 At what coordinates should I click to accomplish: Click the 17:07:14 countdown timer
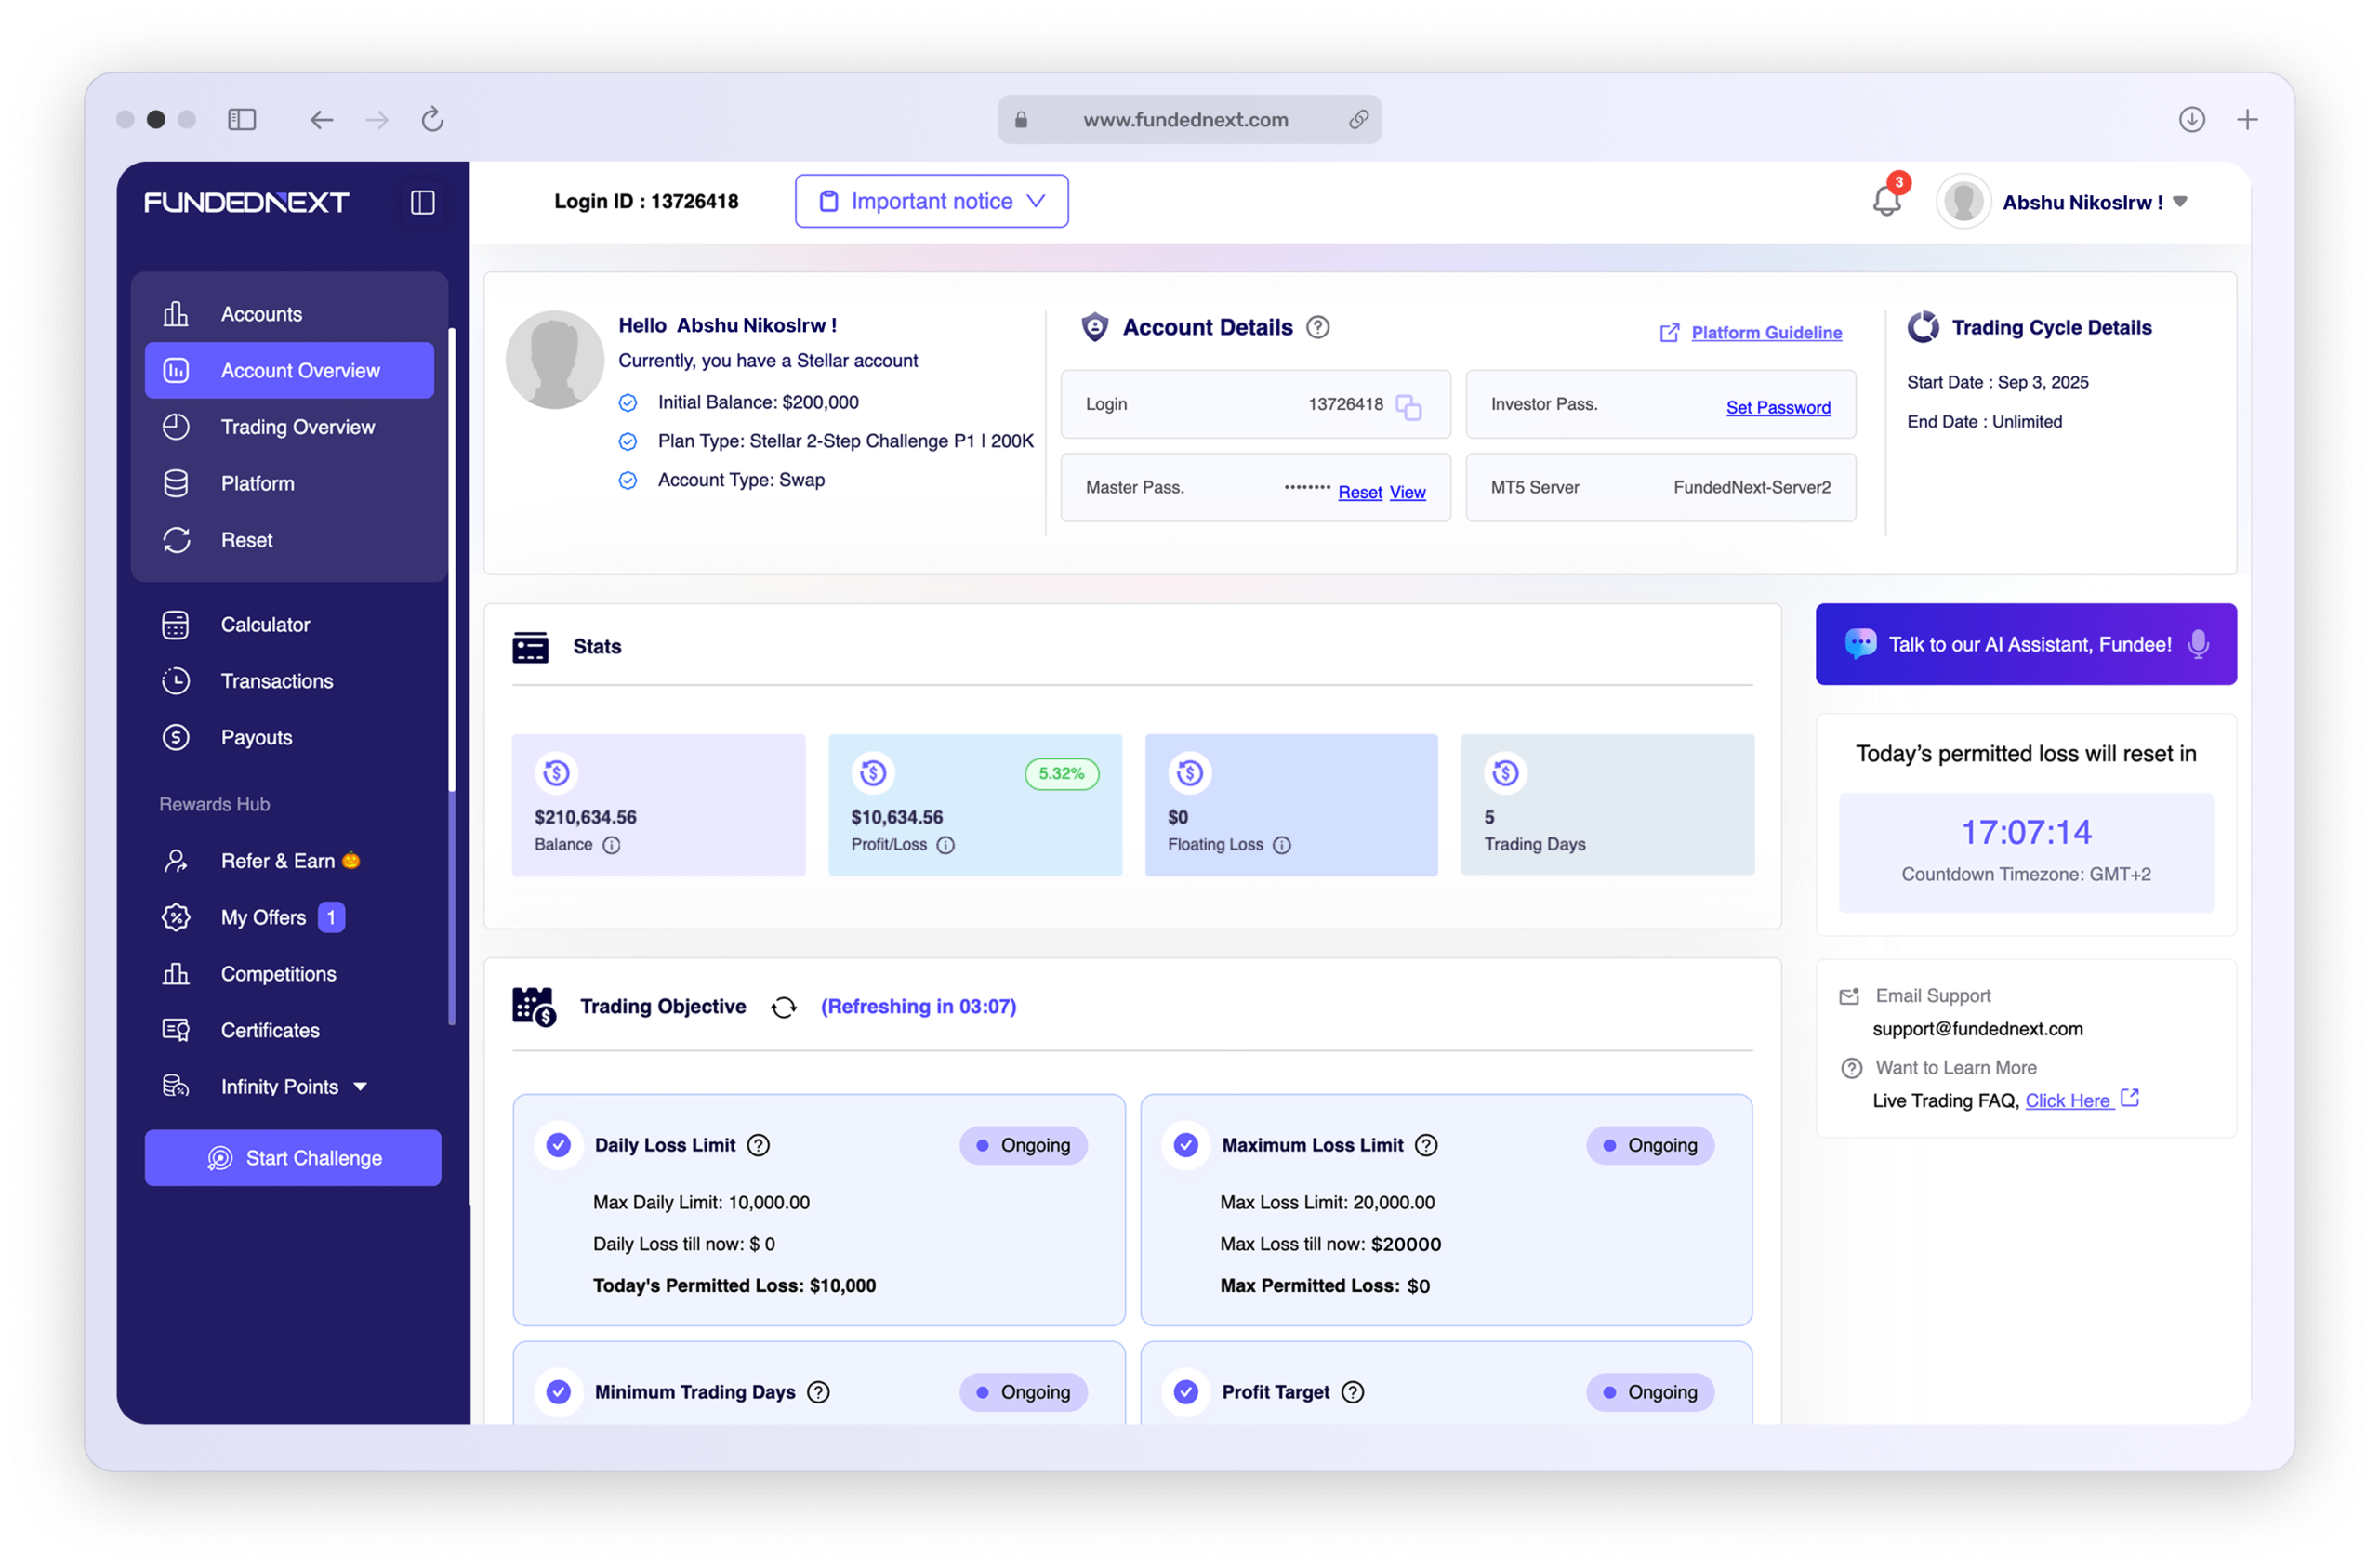[x=2026, y=832]
